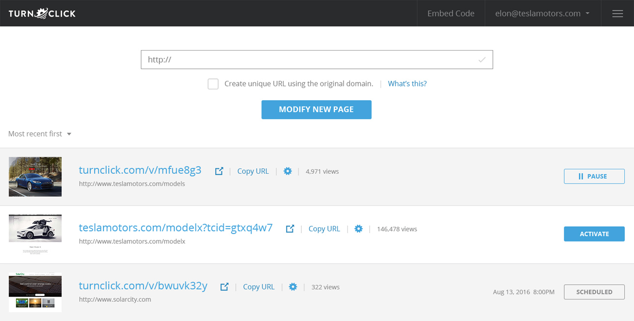Viewport: 634px width, 321px height.
Task: Click settings gear for the modelx page
Action: (359, 229)
